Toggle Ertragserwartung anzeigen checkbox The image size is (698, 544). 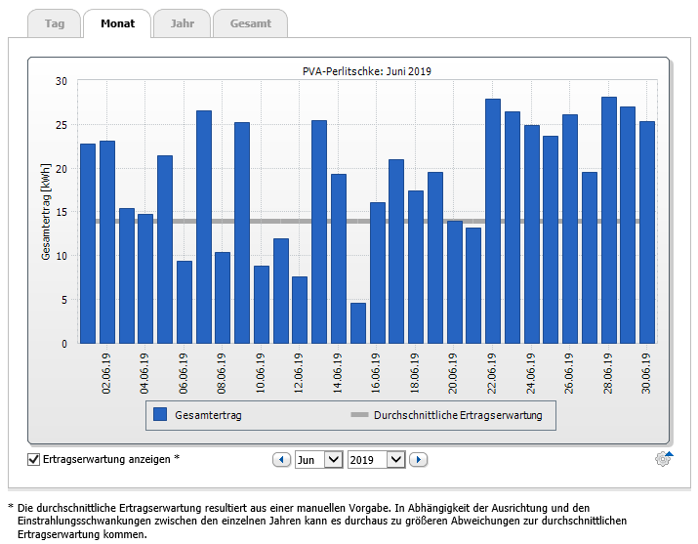[34, 459]
